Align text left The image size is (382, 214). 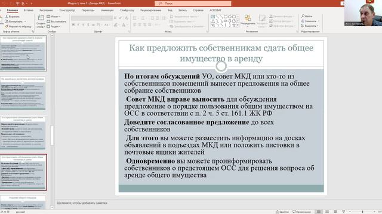[134, 25]
